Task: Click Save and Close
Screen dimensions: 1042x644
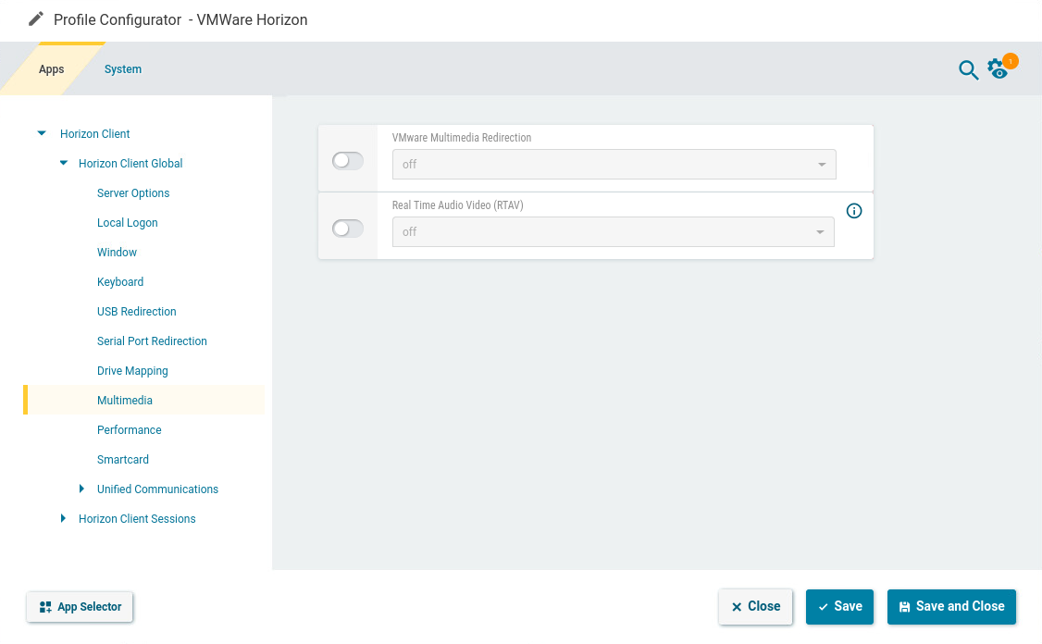Action: click(951, 606)
